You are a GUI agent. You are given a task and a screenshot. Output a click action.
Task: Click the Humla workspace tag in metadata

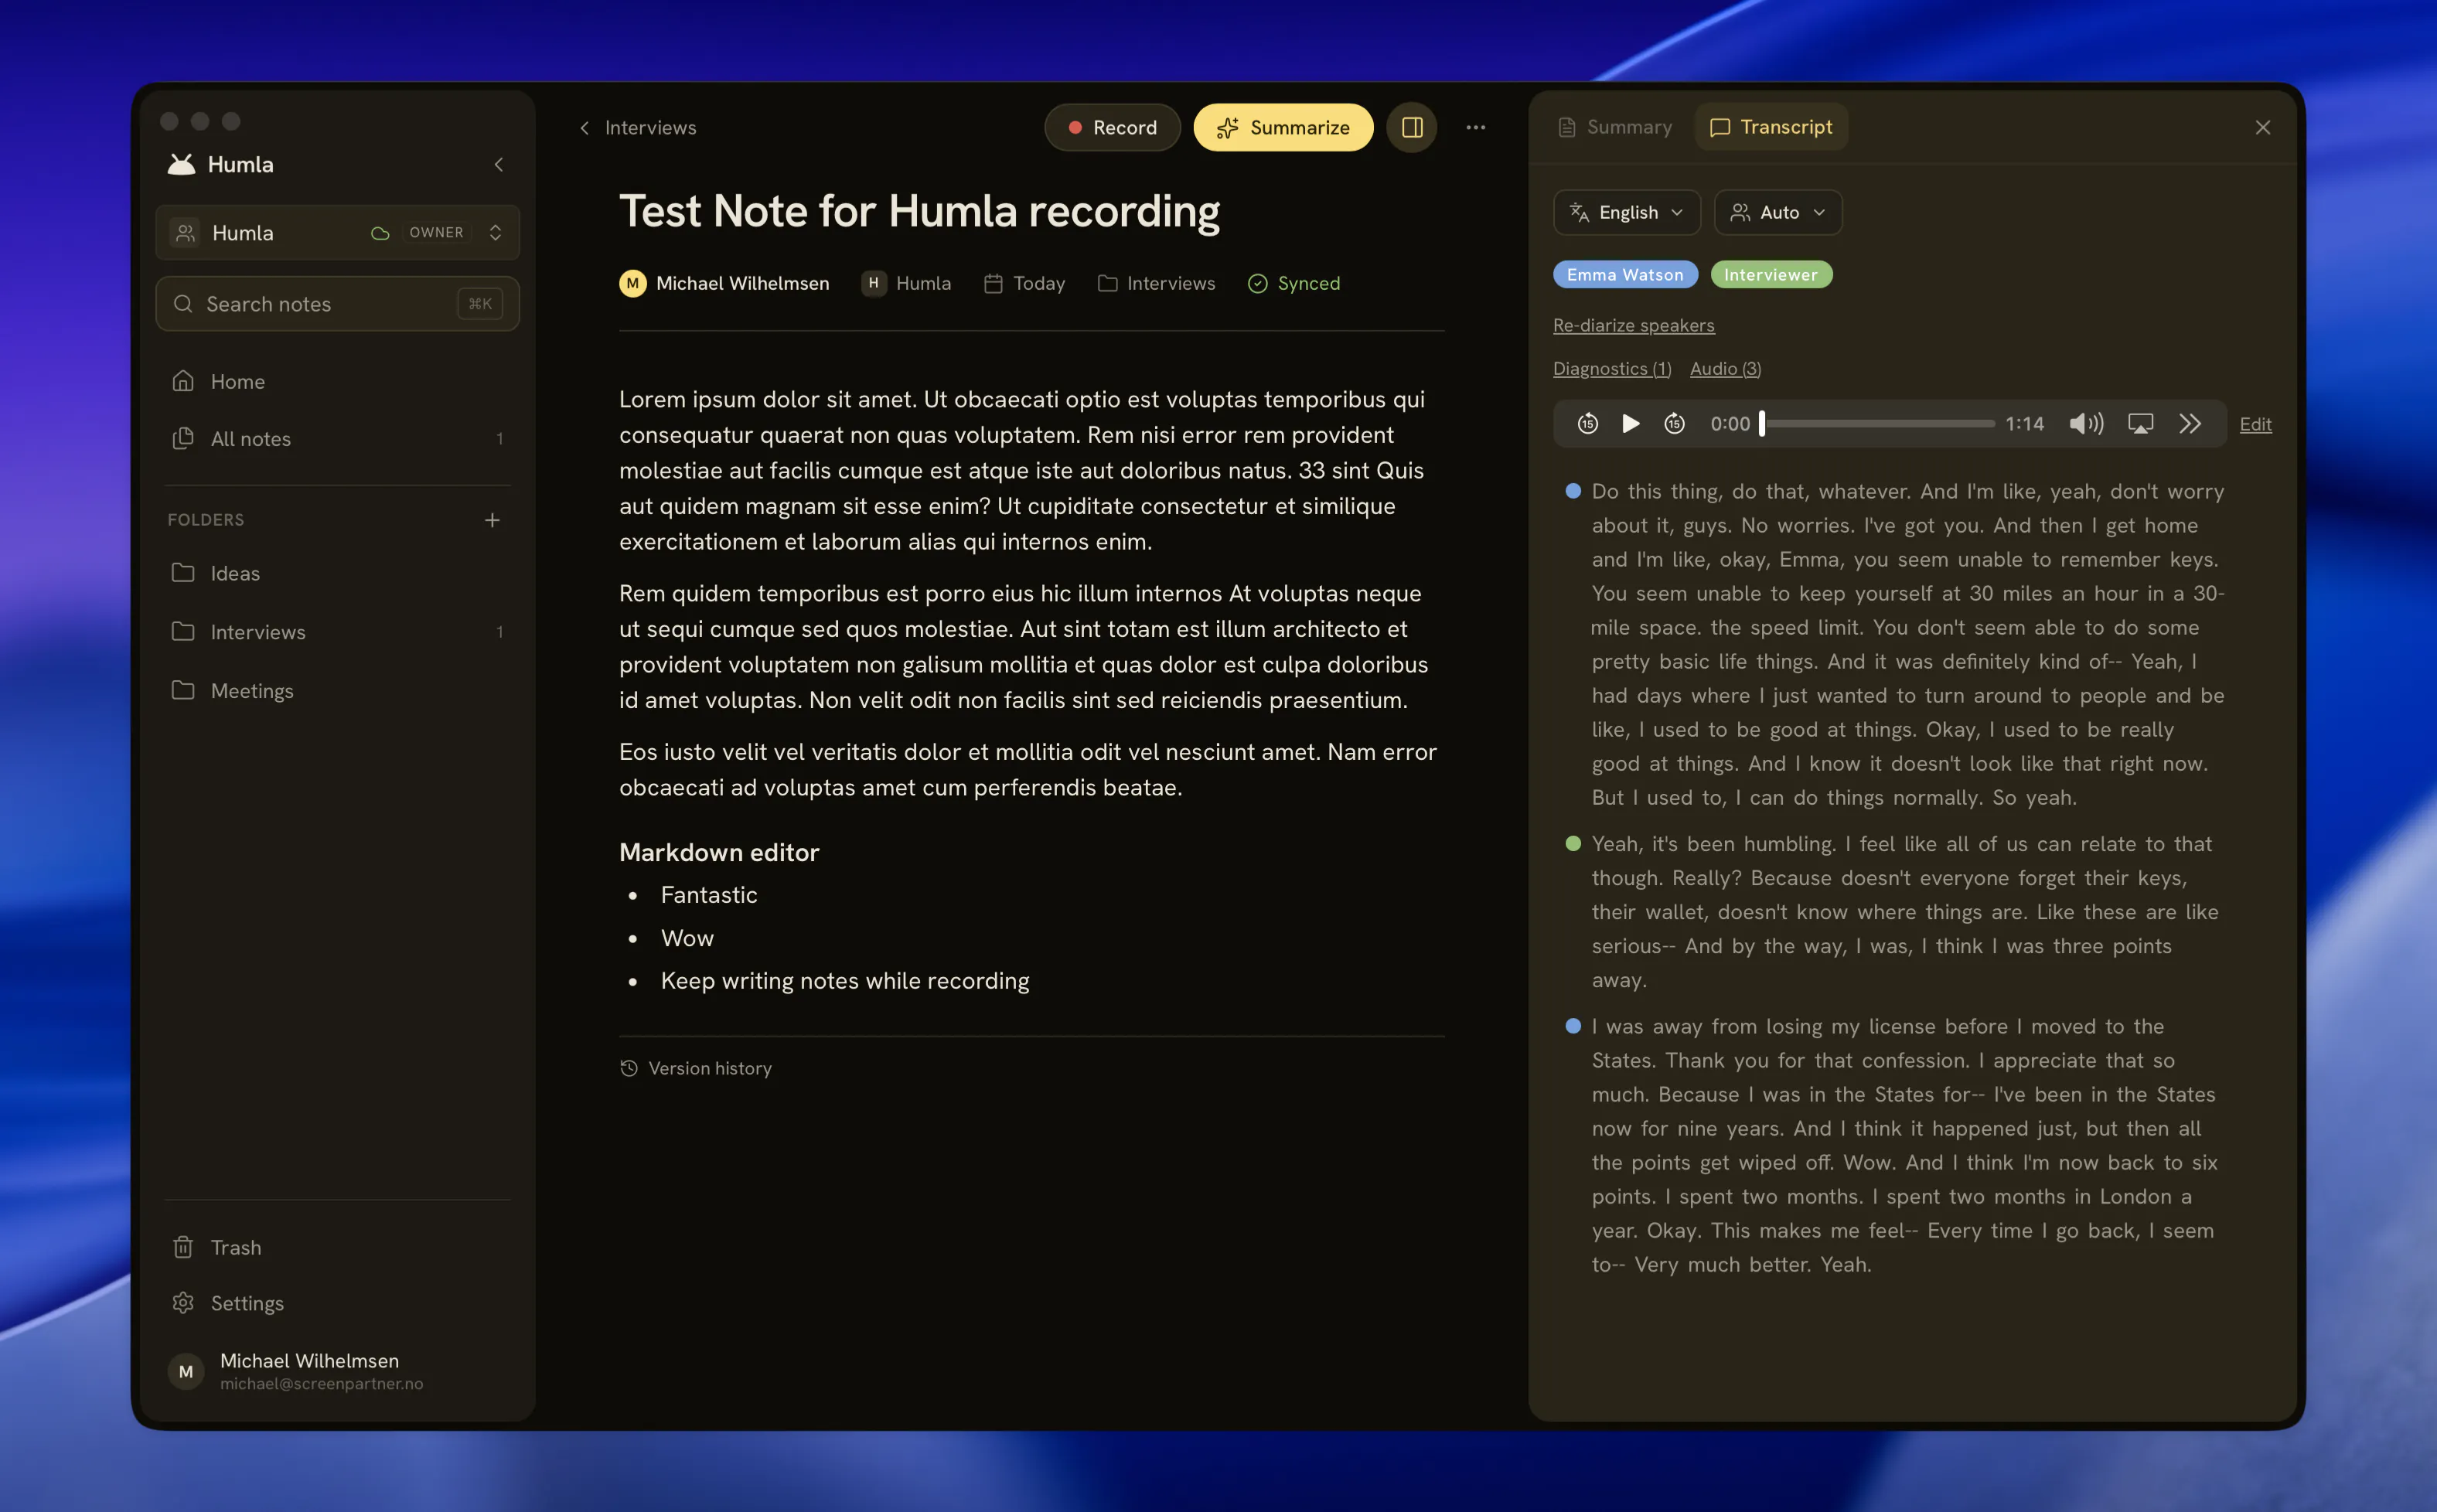coord(906,283)
